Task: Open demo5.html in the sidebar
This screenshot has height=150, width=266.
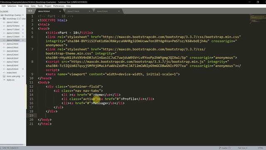Action: [12, 55]
